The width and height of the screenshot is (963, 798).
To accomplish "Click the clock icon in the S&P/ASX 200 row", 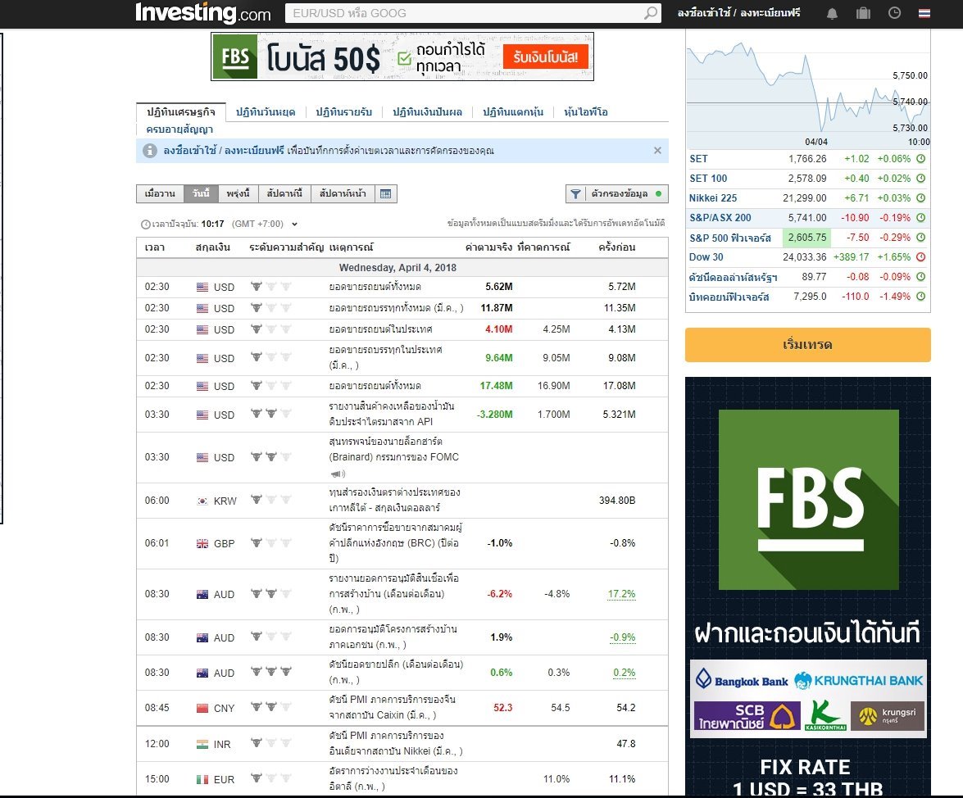I will click(x=920, y=217).
